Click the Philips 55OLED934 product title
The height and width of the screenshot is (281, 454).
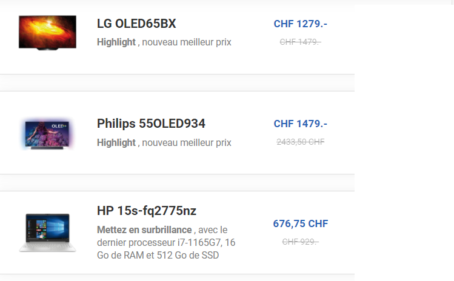point(151,124)
